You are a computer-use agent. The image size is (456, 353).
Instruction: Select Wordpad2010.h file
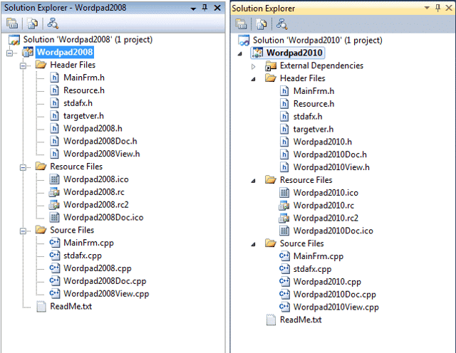tap(323, 142)
